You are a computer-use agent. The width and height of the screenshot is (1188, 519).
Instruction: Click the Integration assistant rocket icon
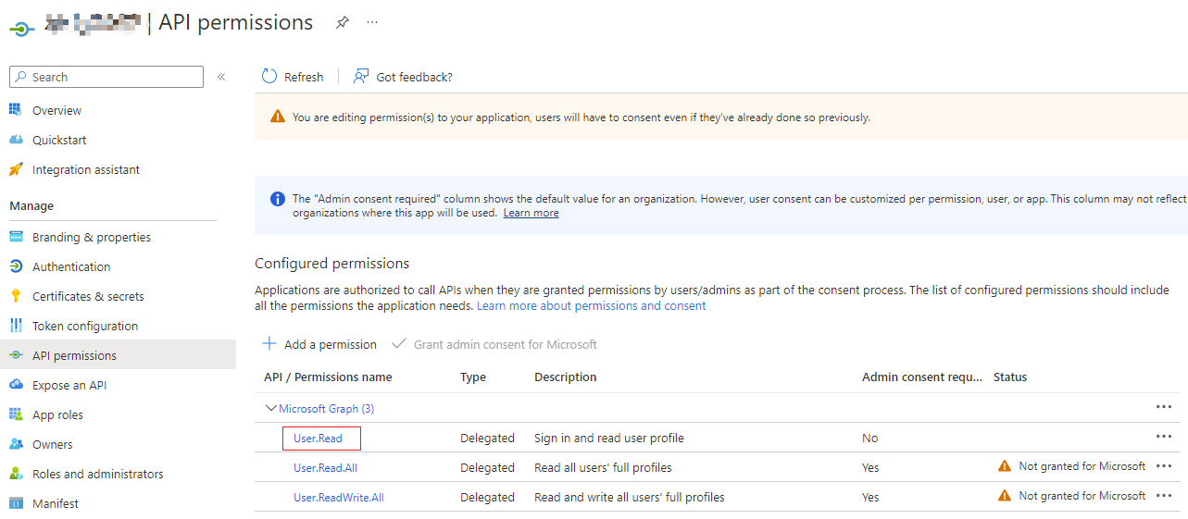pos(16,169)
